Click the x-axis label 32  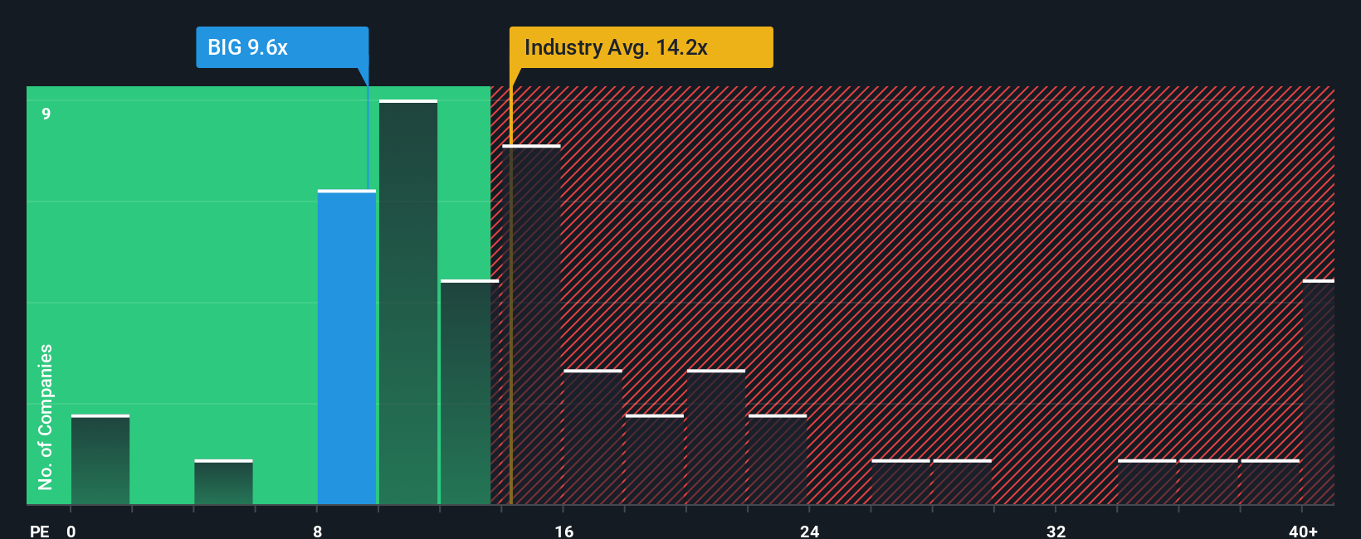pyautogui.click(x=1056, y=531)
